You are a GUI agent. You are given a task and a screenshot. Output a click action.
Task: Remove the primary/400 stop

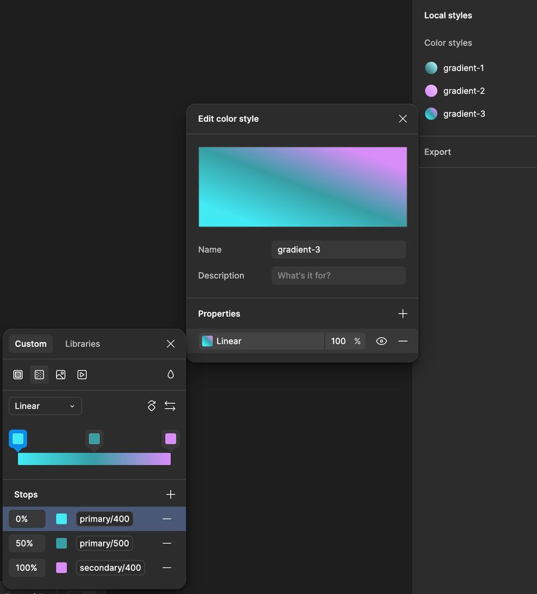(x=167, y=519)
